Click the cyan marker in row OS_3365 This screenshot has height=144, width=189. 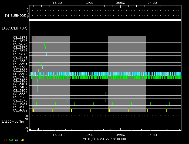pos(43,67)
